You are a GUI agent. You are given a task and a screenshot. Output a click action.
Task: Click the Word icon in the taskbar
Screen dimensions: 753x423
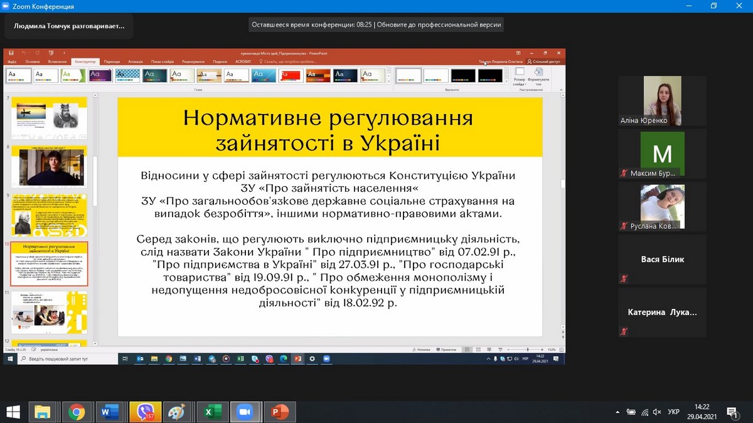[110, 412]
